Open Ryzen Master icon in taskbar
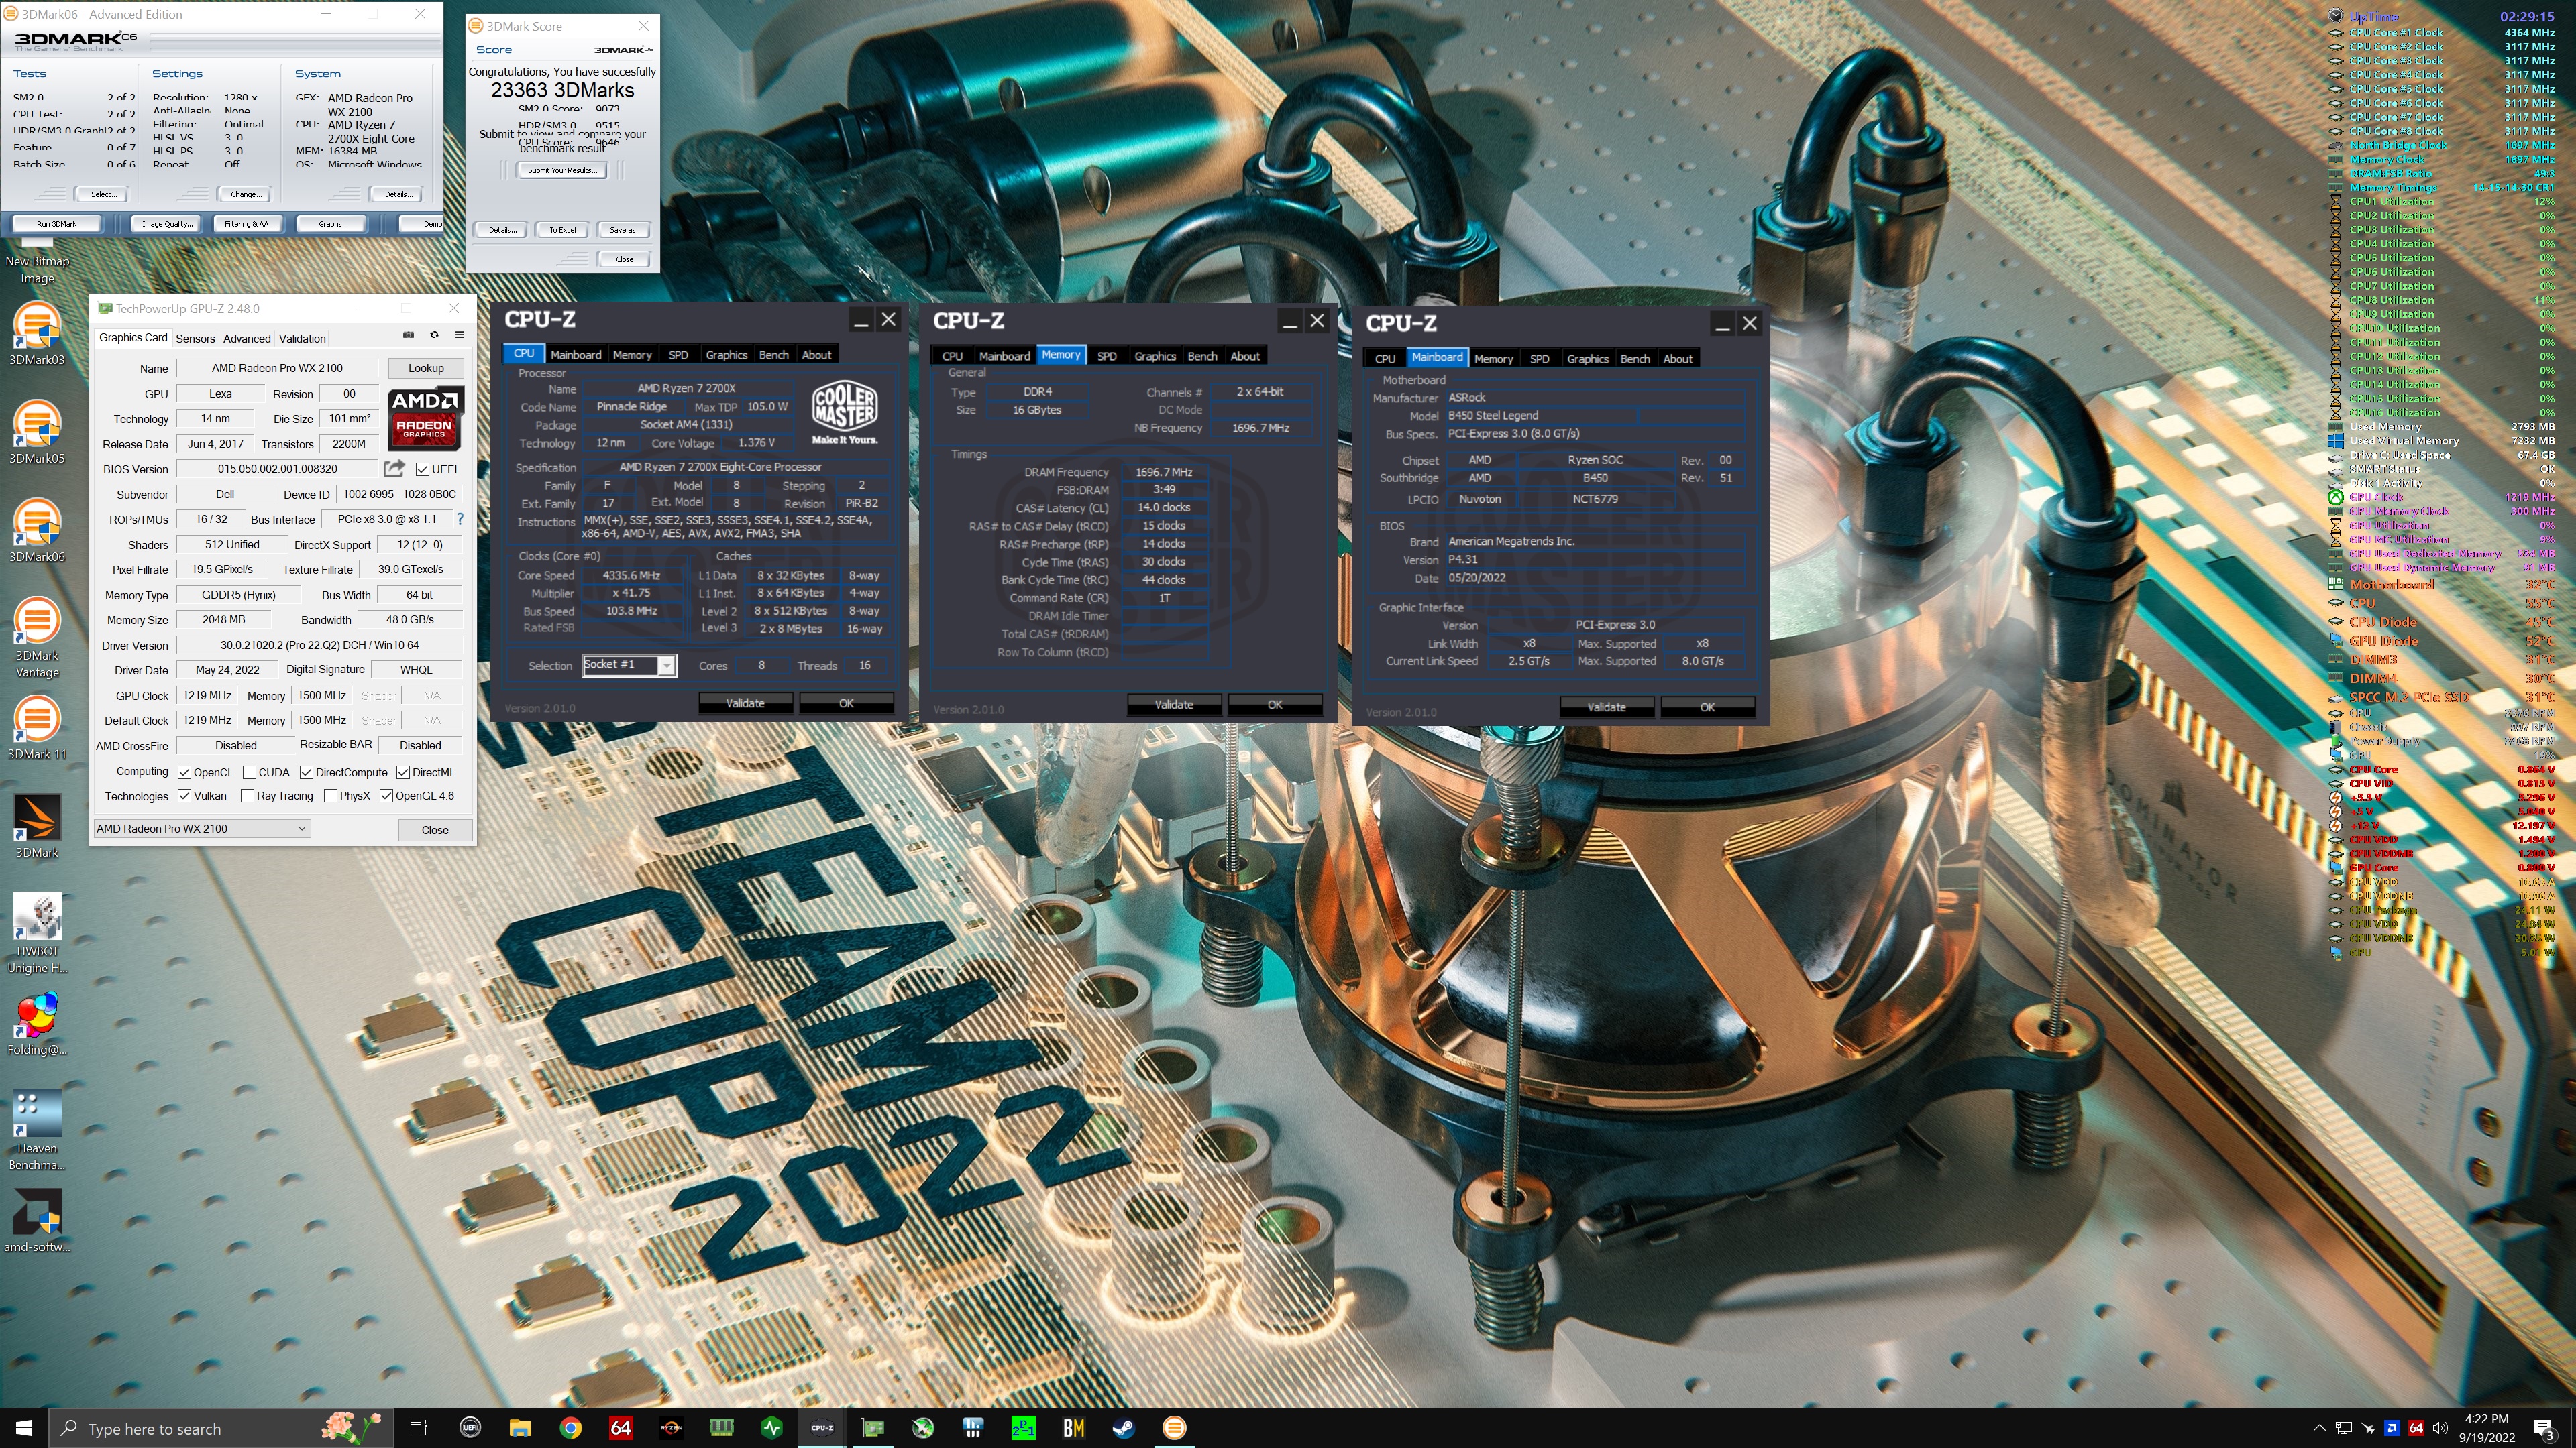 671,1428
